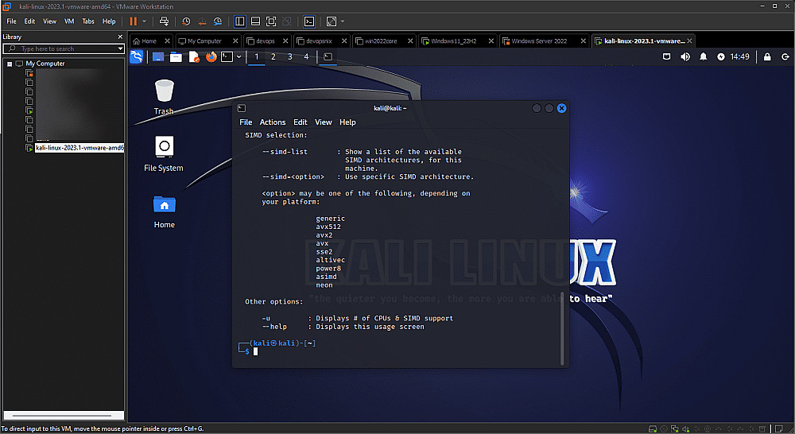
Task: Enter full screen mode
Action: pos(271,21)
